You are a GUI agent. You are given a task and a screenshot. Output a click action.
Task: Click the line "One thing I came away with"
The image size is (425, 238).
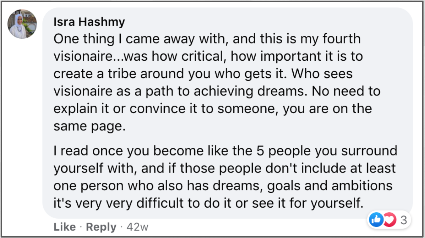[x=207, y=39]
